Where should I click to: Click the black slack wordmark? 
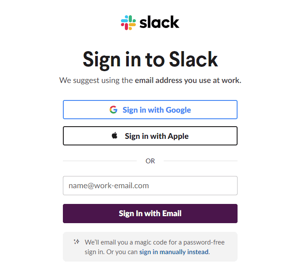point(159,22)
